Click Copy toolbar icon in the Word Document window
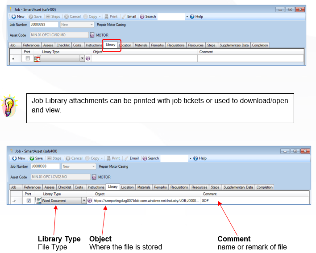Image resolution: width=316 pixels, height=253 pixels. [87, 158]
